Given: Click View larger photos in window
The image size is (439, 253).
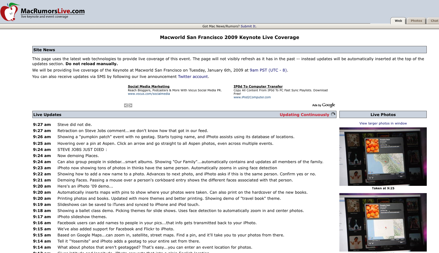Looking at the screenshot, I should point(383,123).
